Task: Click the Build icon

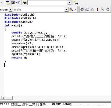Action: click(x=87, y=9)
